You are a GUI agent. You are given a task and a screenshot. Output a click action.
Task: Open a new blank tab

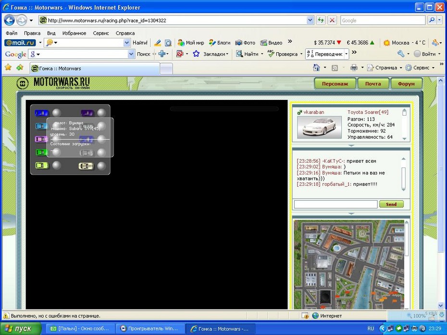point(166,69)
